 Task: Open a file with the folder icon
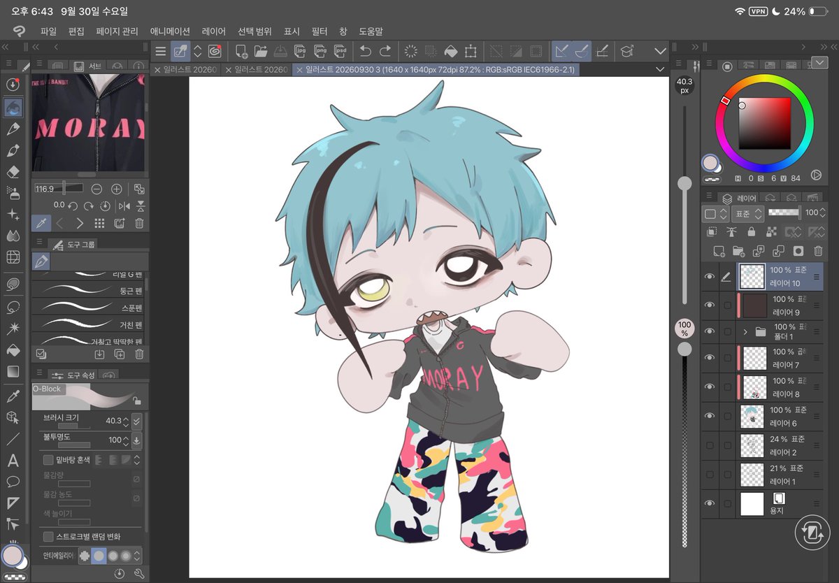pyautogui.click(x=261, y=51)
